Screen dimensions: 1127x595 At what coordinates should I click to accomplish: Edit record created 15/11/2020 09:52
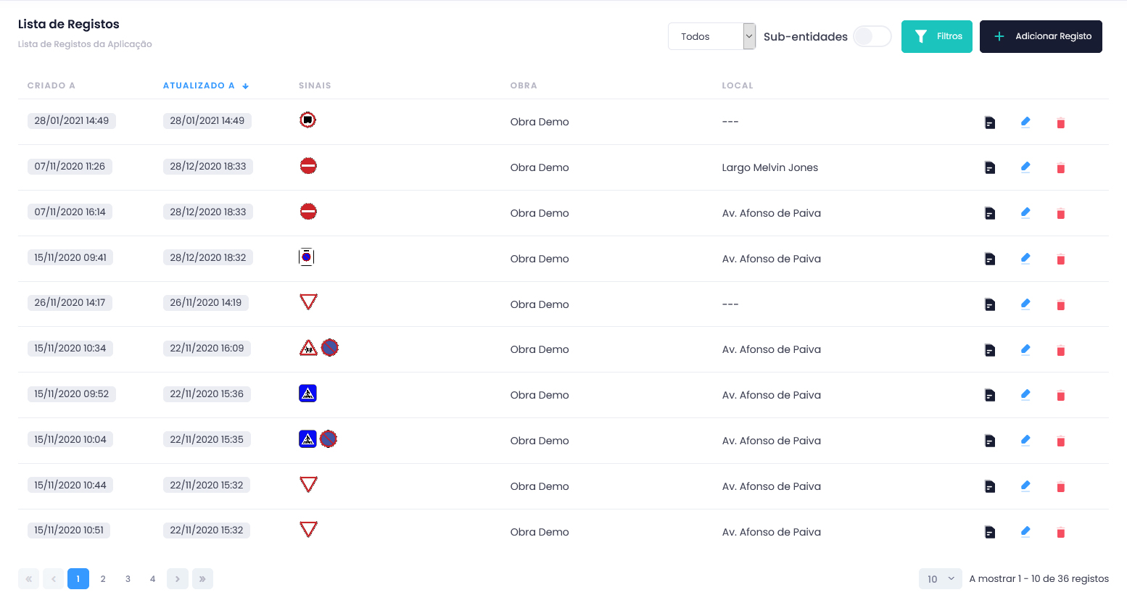coord(1025,394)
